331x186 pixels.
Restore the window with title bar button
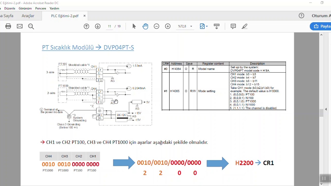click(x=322, y=3)
